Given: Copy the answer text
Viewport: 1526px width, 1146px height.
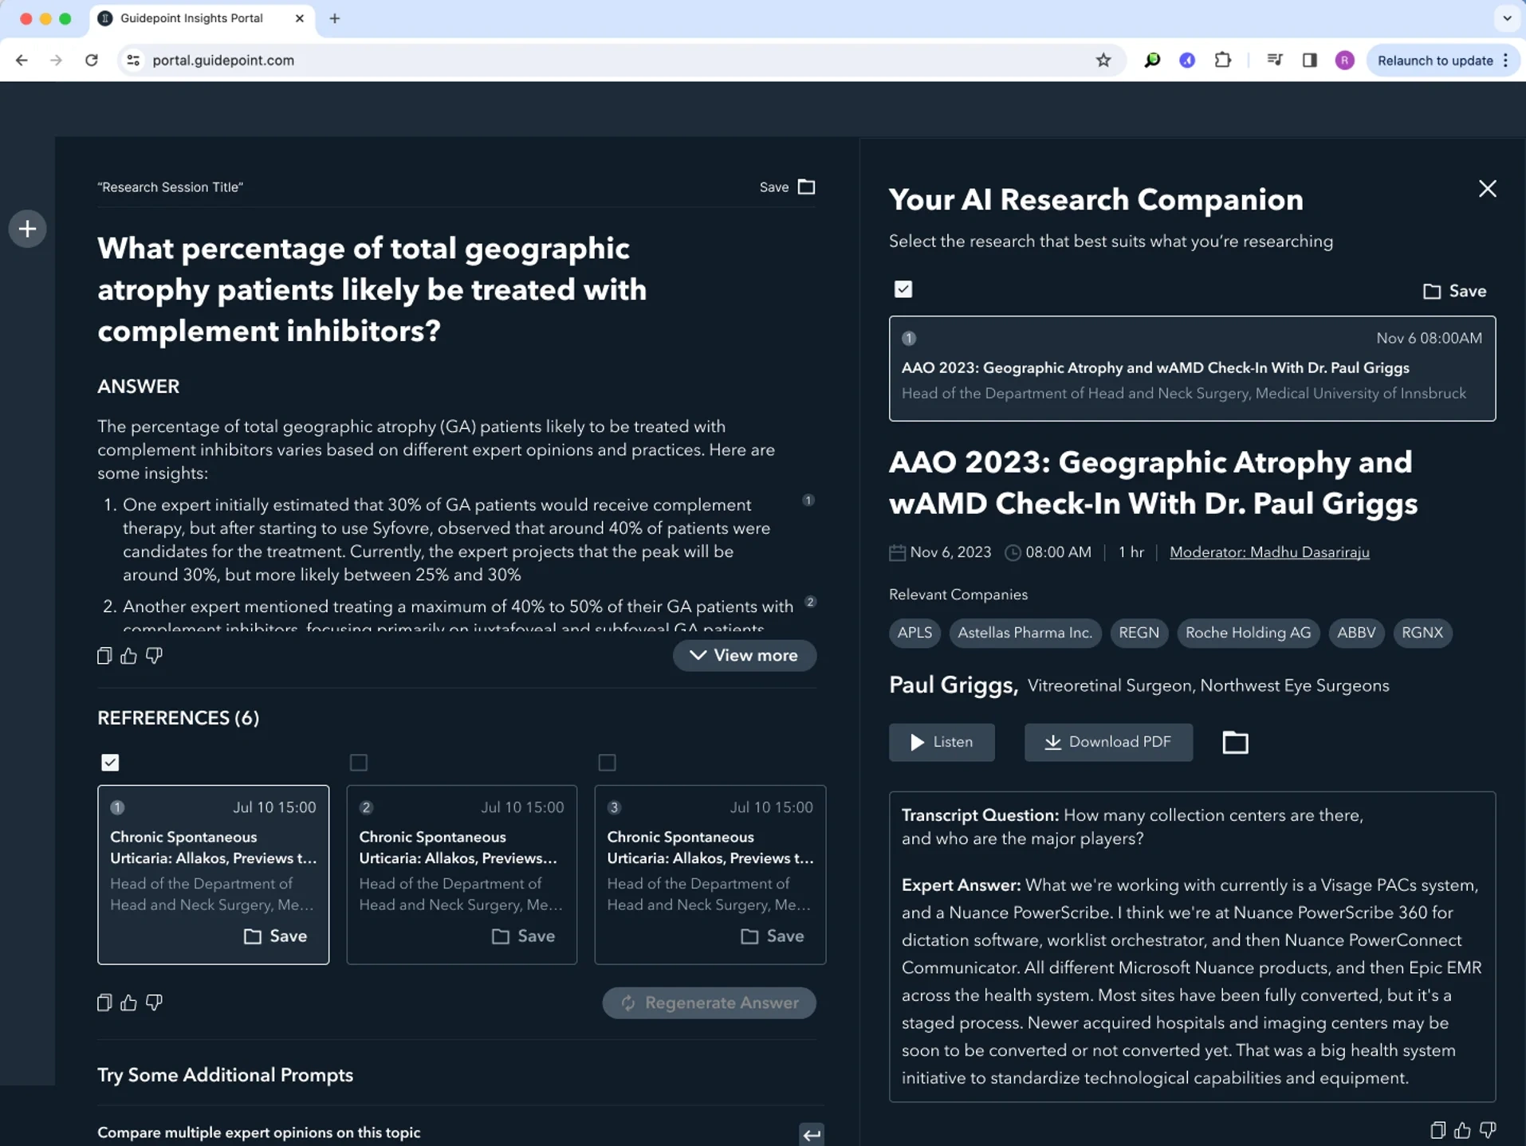Looking at the screenshot, I should [104, 656].
